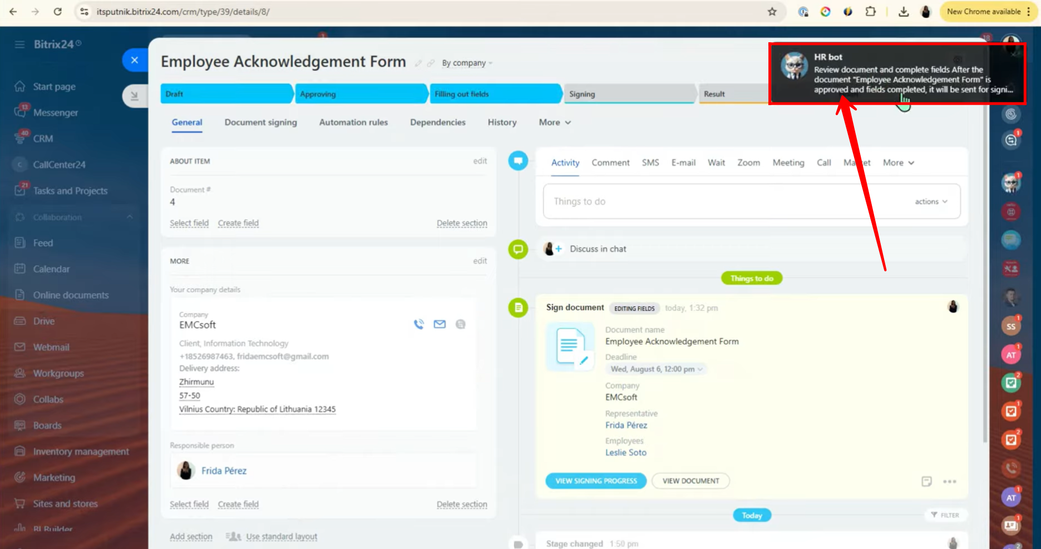Bookmark page with Chrome star icon
The width and height of the screenshot is (1041, 549).
[x=772, y=12]
